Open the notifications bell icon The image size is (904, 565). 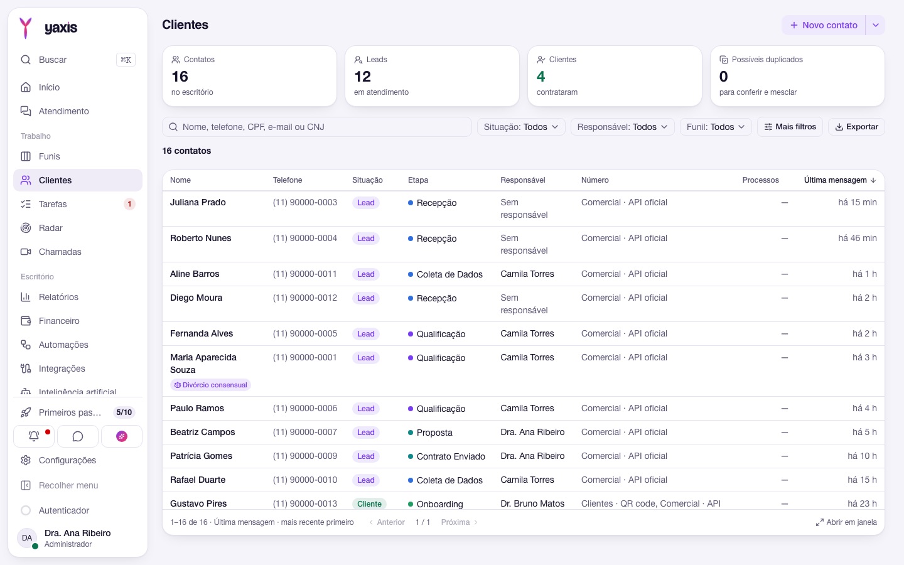[34, 436]
